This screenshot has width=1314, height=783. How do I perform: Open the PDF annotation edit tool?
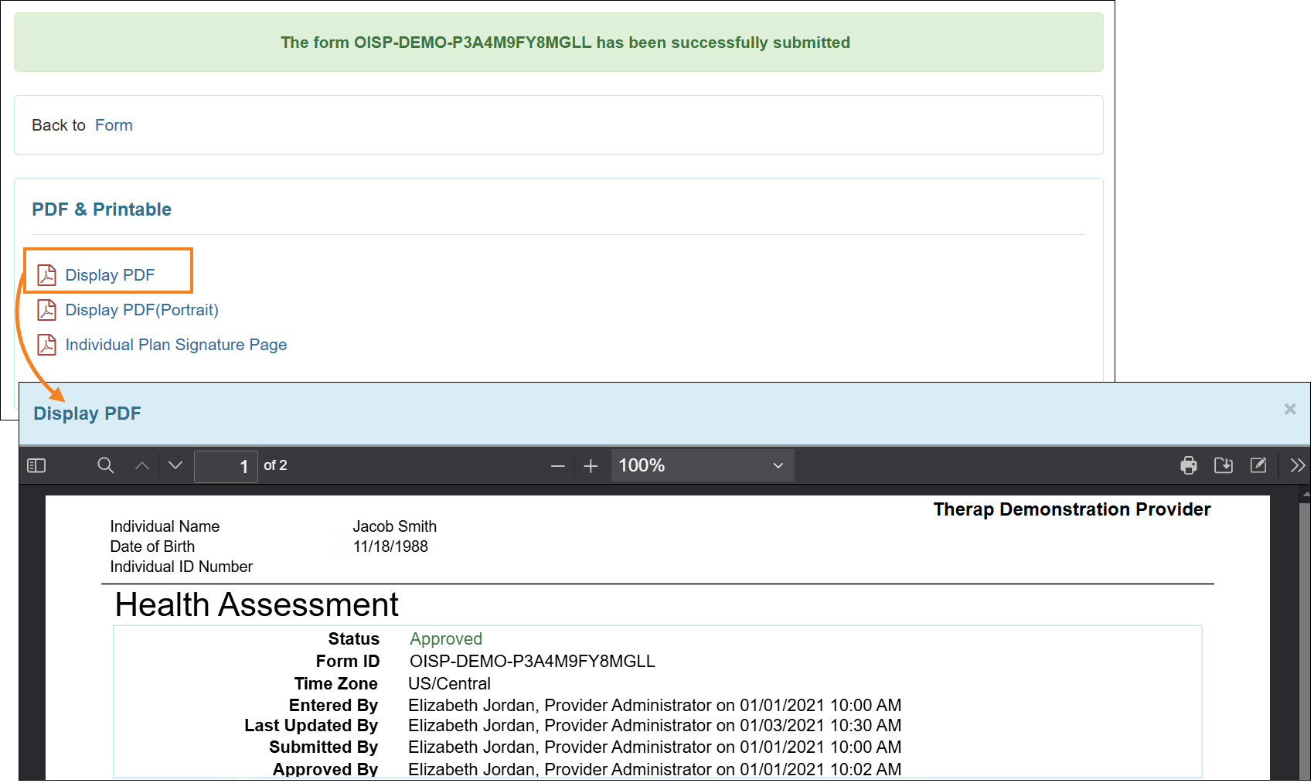point(1258,465)
